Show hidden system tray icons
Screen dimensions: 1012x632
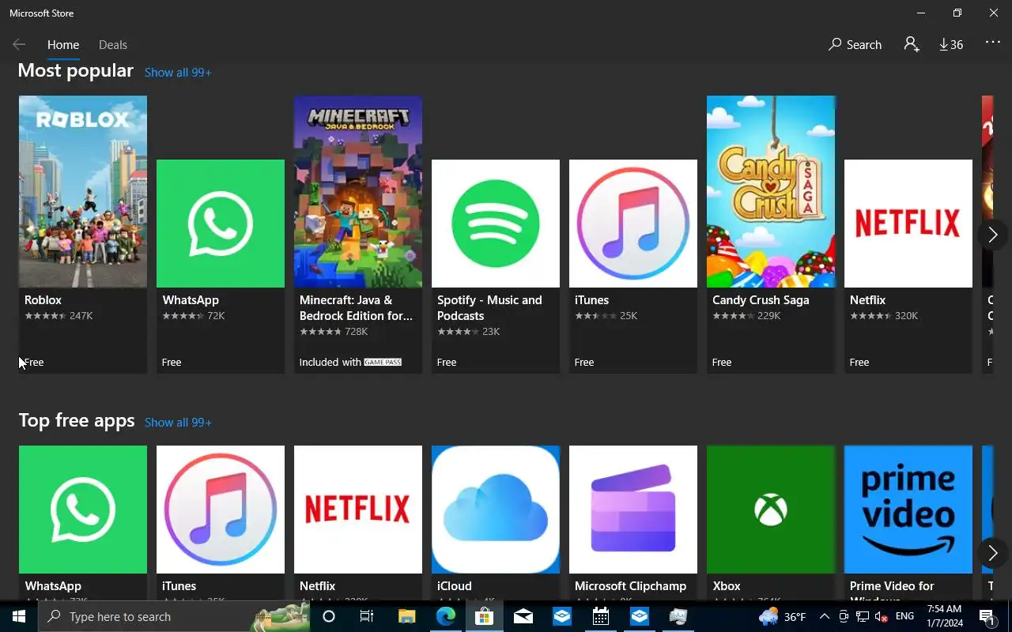824,616
